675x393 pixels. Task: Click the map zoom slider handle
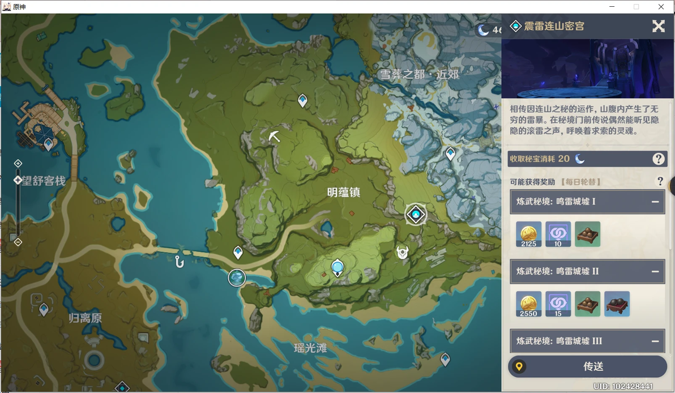coord(18,180)
